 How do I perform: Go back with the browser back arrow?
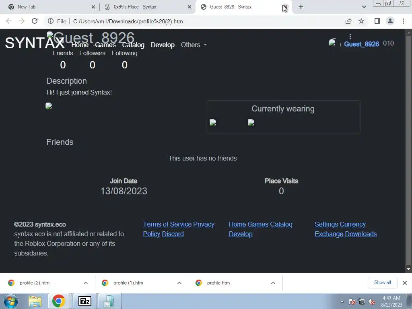[9, 21]
